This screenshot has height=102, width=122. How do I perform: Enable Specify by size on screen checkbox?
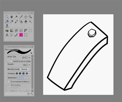[11, 61]
